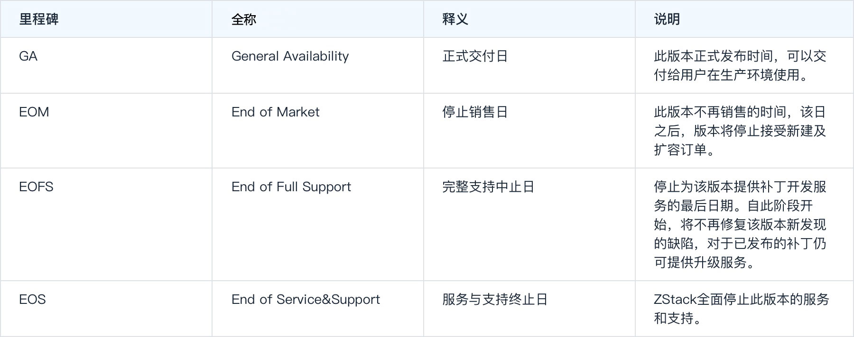The width and height of the screenshot is (854, 337).
Task: Click the 里程碑 column header
Action: coord(39,19)
